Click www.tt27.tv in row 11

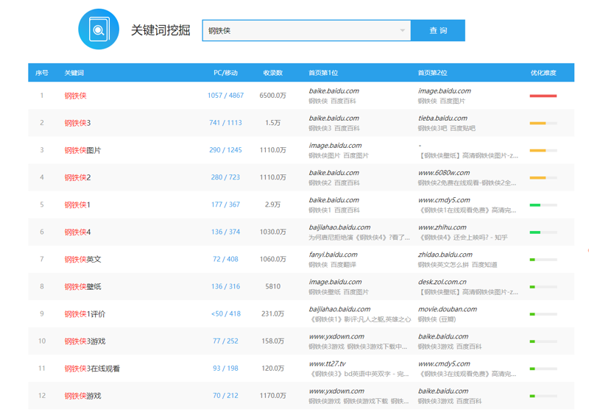tap(327, 363)
